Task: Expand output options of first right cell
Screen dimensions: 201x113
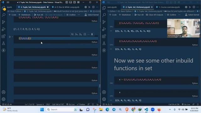Action: (111, 31)
